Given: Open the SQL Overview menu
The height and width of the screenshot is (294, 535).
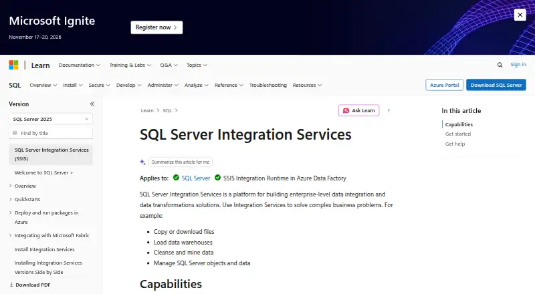Looking at the screenshot, I should click(x=43, y=85).
